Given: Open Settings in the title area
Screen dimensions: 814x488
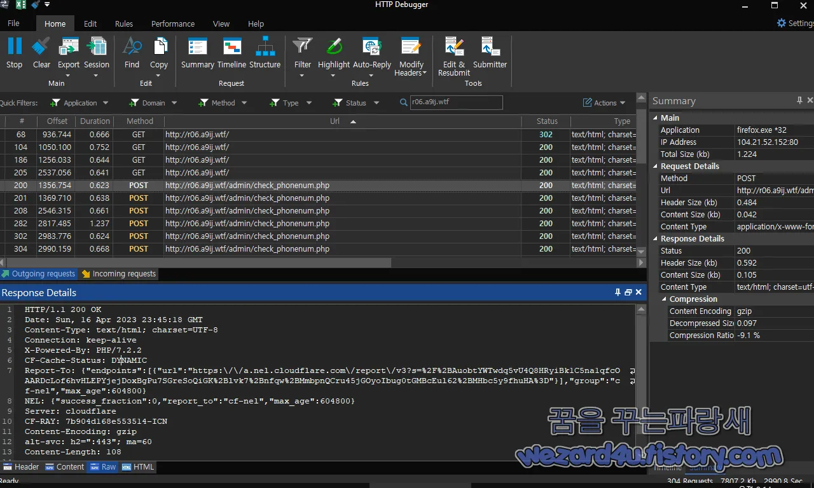Looking at the screenshot, I should pyautogui.click(x=795, y=23).
